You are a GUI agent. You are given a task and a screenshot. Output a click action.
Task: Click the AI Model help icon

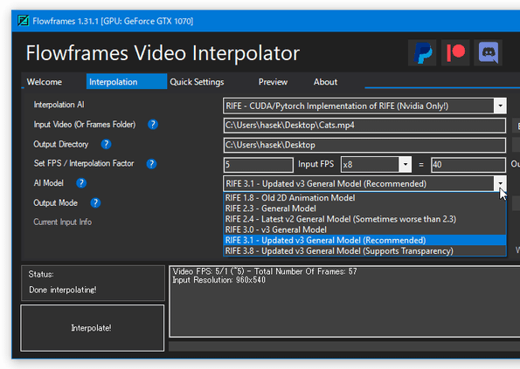(x=81, y=183)
